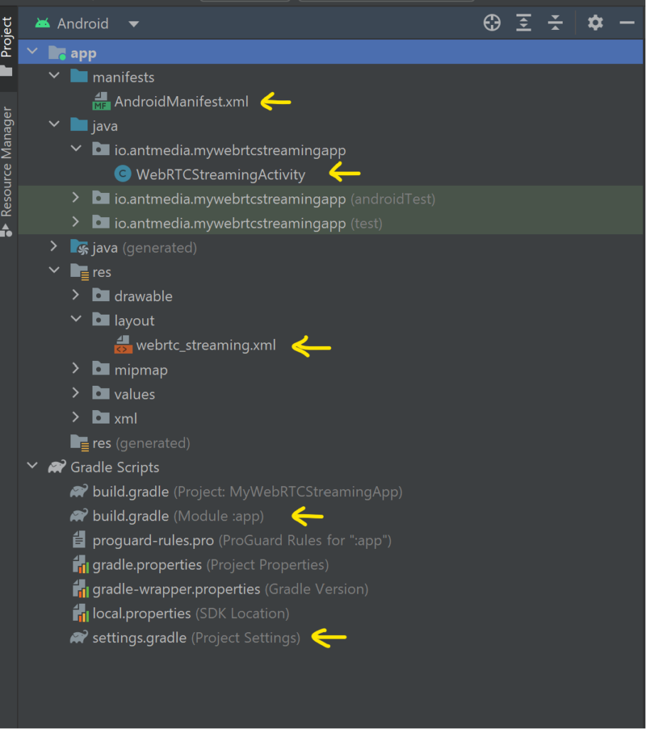Click the Resource Manager shapes icon
This screenshot has height=729, width=646.
[x=6, y=231]
